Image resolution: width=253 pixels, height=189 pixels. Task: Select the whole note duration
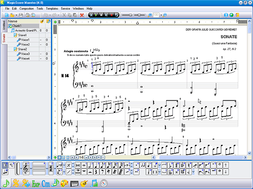click(84, 165)
